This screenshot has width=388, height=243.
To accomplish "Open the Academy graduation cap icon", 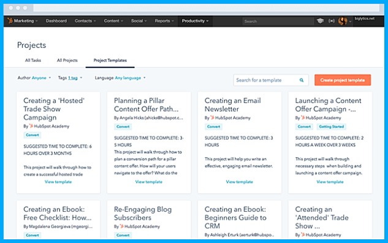I will click(320, 21).
